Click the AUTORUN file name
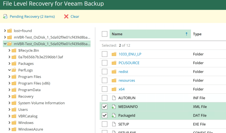The height and width of the screenshot is (133, 226). pyautogui.click(x=127, y=98)
